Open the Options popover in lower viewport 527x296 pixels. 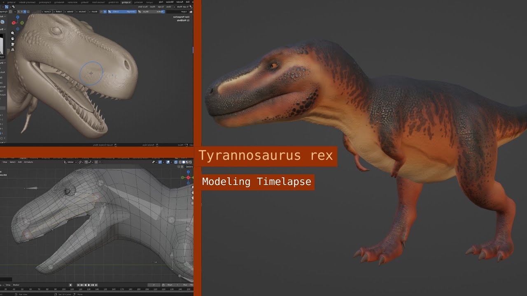point(189,166)
